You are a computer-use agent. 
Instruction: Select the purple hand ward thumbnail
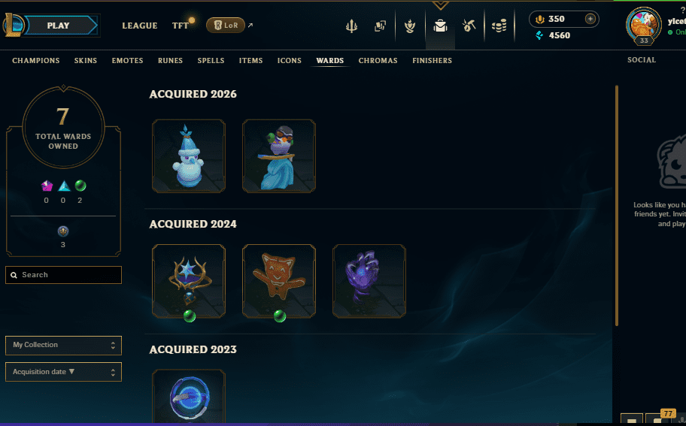coord(369,282)
